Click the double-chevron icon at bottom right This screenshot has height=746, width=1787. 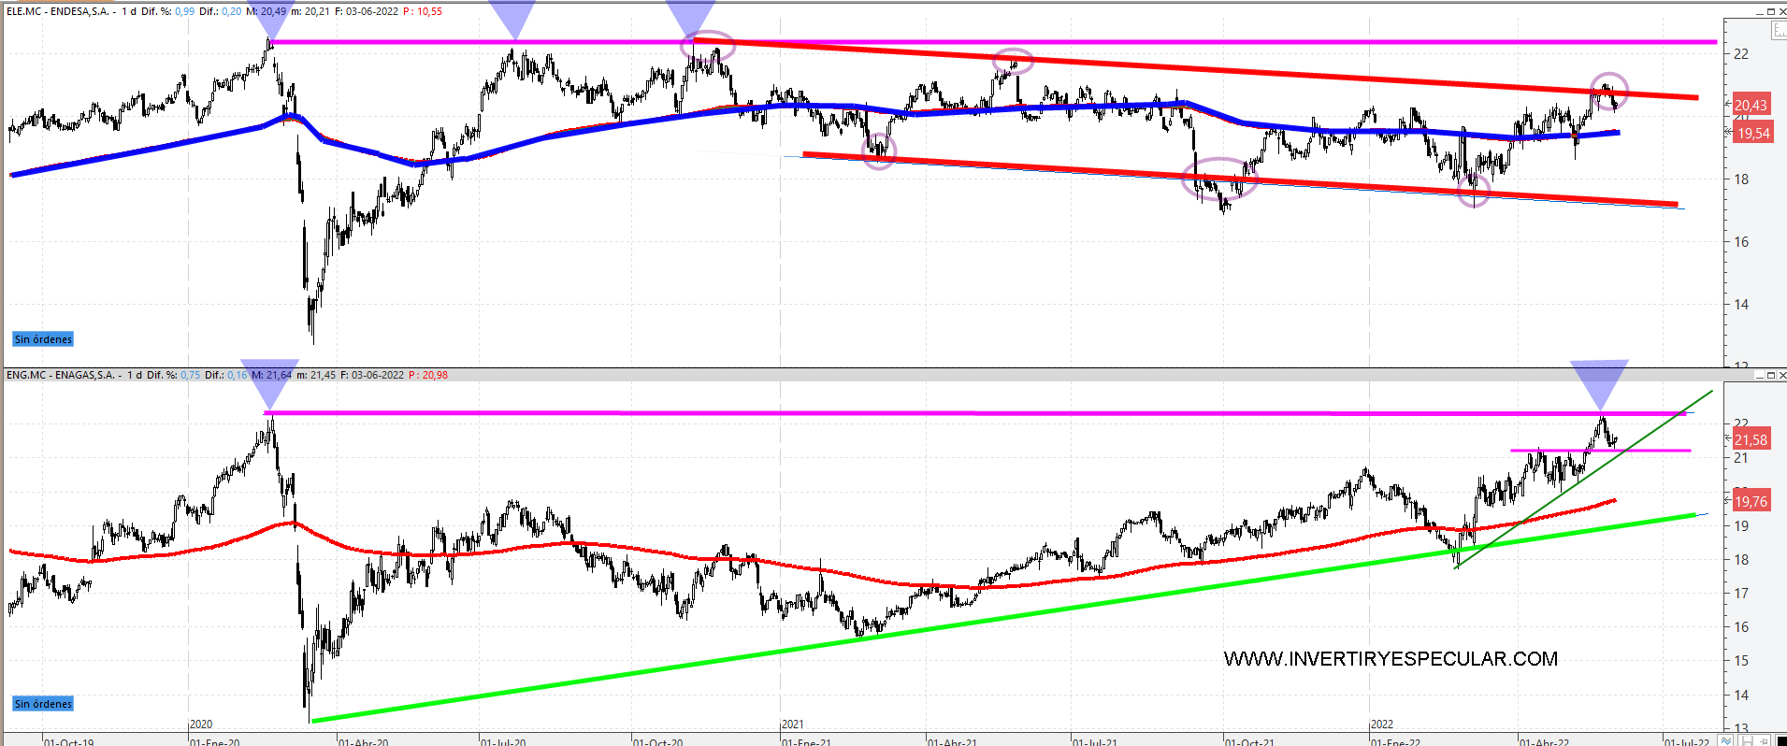1726,740
